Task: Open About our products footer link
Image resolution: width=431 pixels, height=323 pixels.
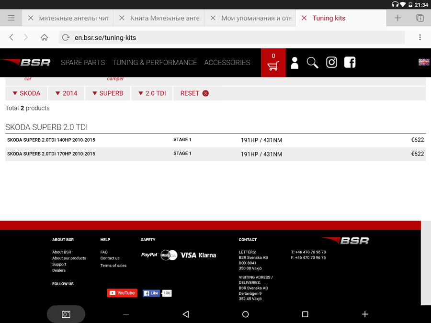Action: (x=69, y=258)
